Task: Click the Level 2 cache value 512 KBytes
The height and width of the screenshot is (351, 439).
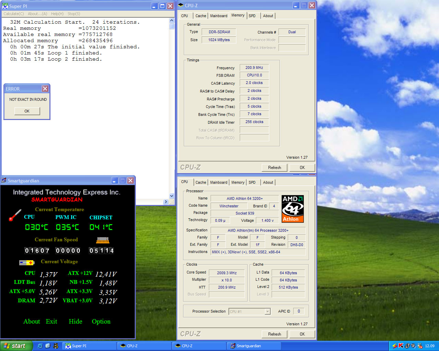Action: click(x=288, y=287)
